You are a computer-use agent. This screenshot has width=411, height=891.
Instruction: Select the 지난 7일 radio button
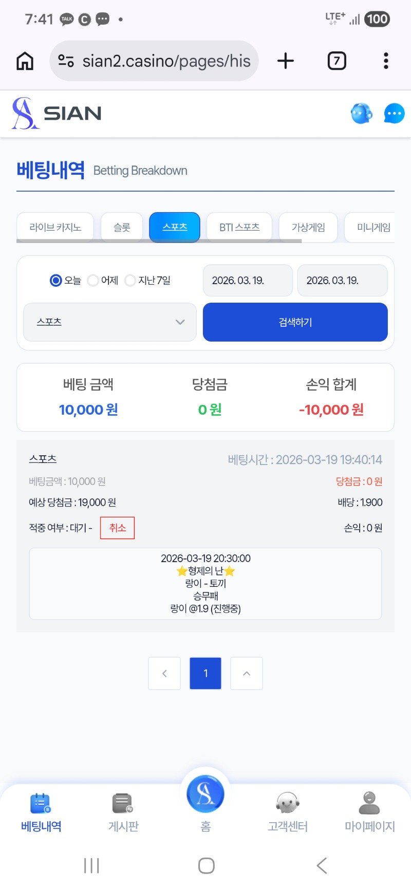click(130, 281)
